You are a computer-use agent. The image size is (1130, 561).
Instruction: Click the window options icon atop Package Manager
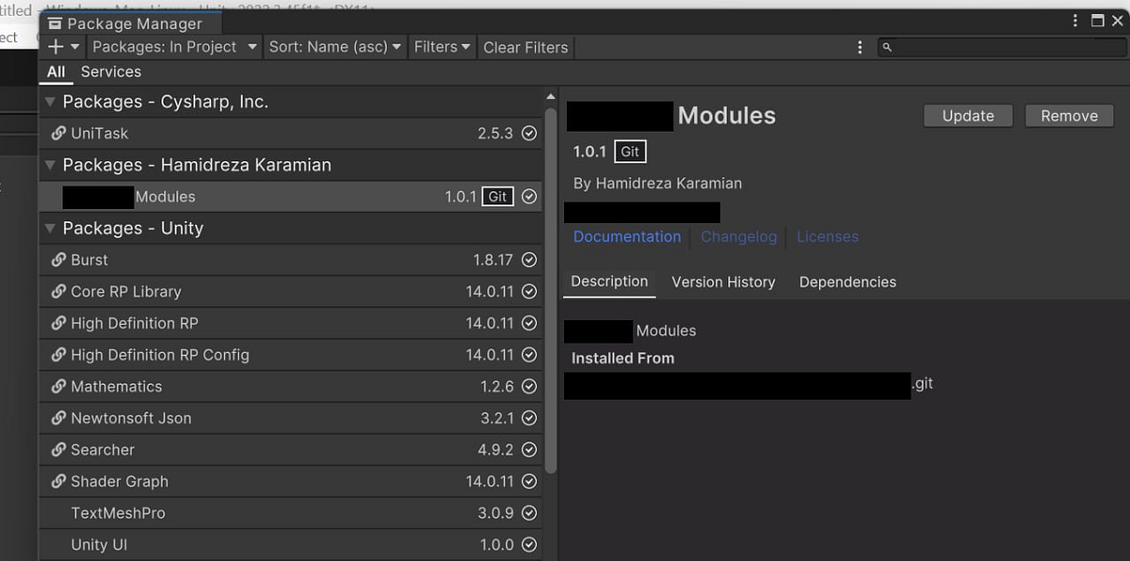click(1074, 20)
